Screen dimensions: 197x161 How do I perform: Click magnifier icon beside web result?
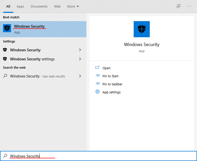[5, 76]
